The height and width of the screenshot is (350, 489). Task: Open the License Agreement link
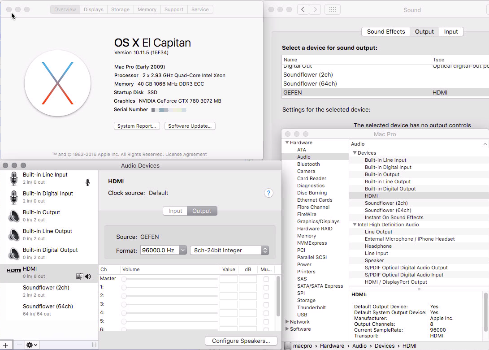pyautogui.click(x=186, y=155)
